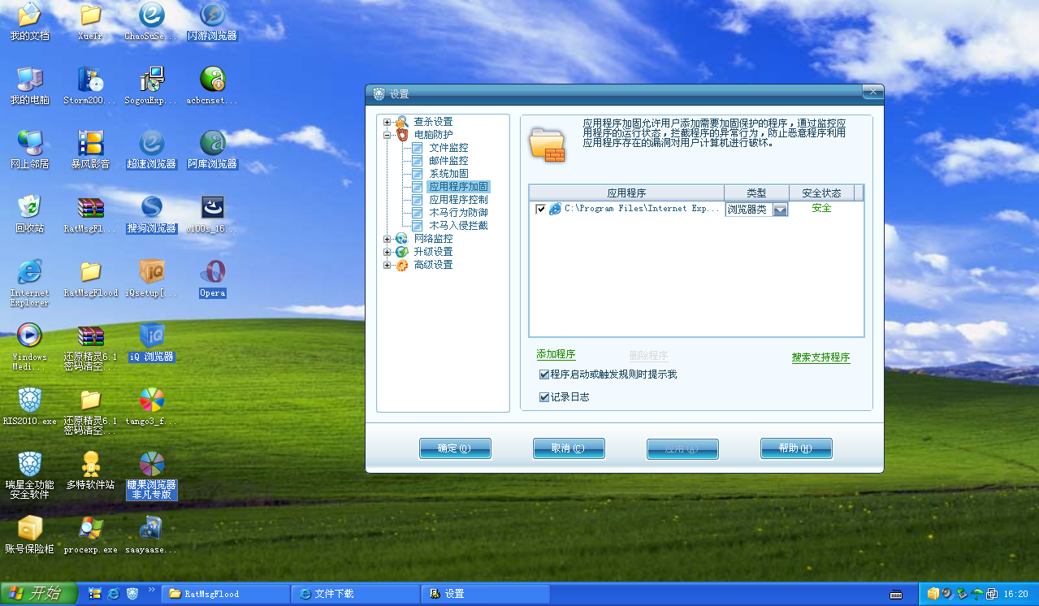Select 瑞星全功能安全软件 desktop icon
Viewport: 1039px width, 606px height.
point(29,475)
